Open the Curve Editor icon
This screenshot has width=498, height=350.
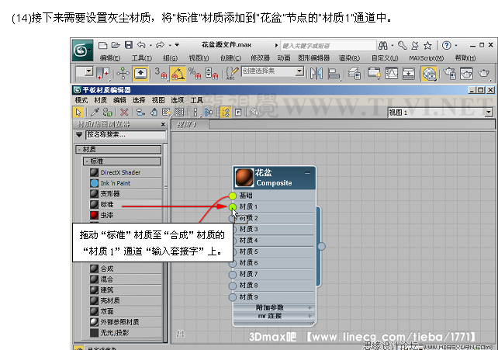point(391,74)
